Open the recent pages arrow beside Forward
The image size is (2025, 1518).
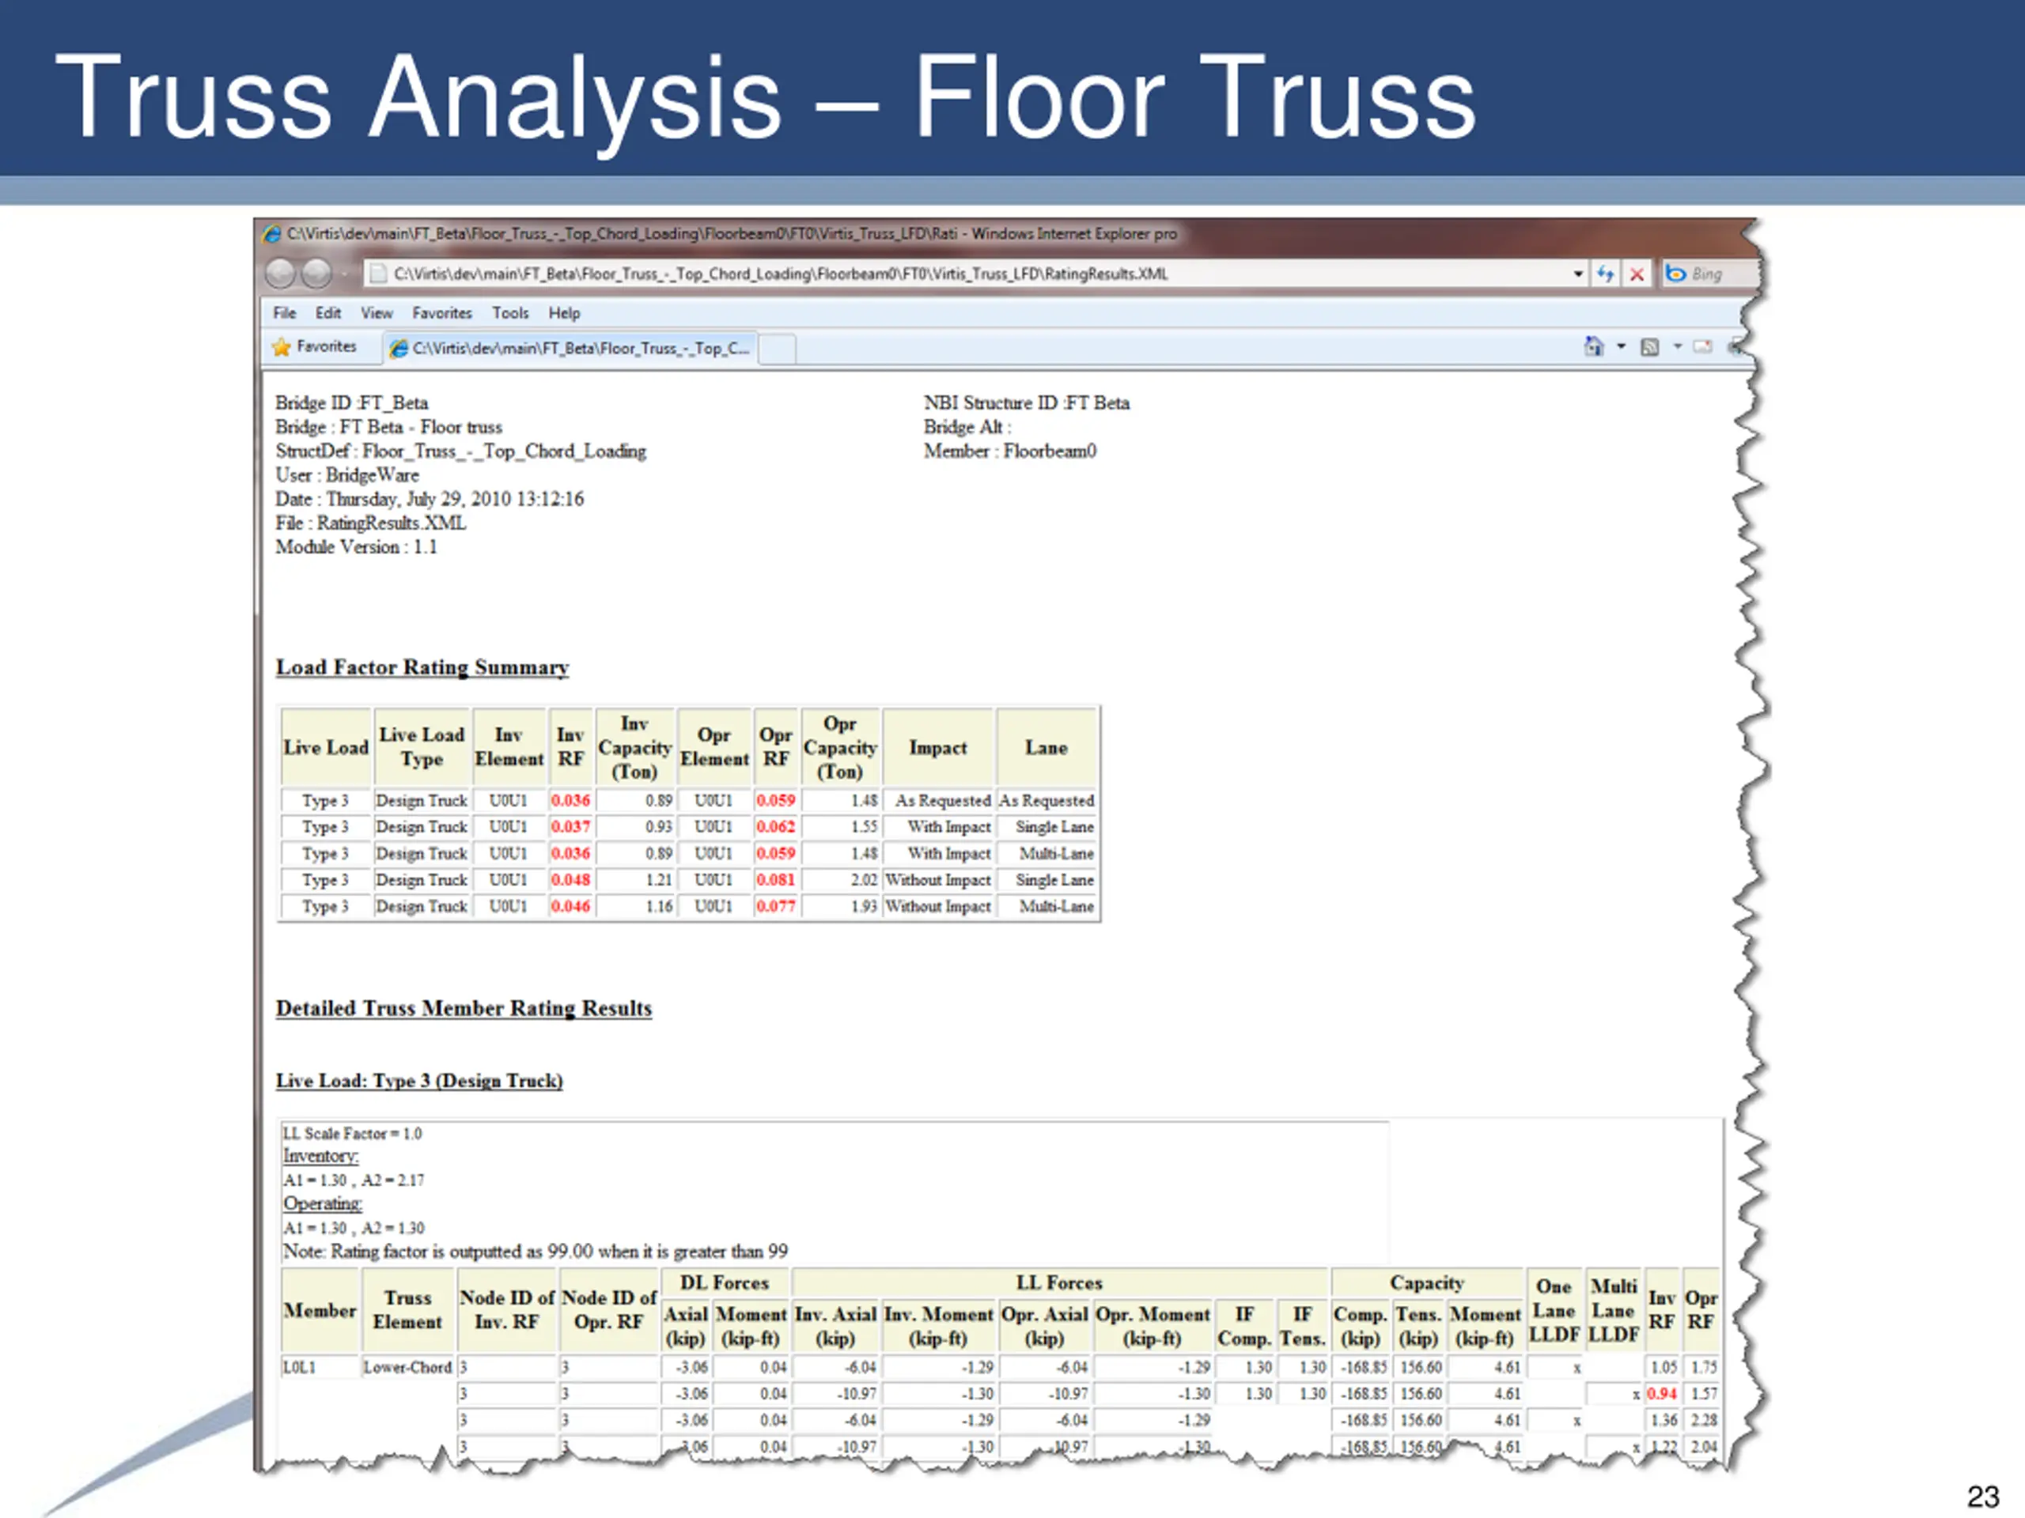coord(345,274)
